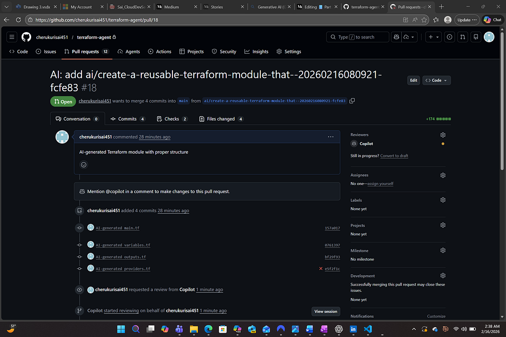Open the browser Copilot Chat button

click(x=493, y=20)
